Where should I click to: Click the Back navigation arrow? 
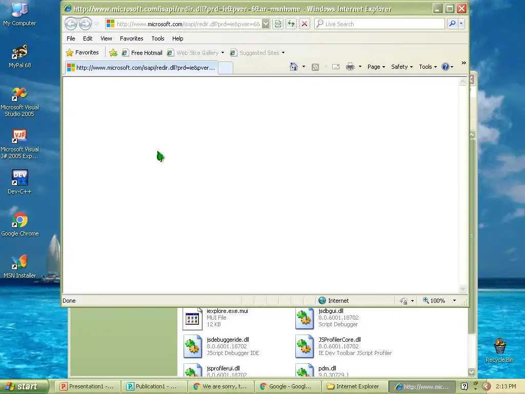[x=71, y=24]
